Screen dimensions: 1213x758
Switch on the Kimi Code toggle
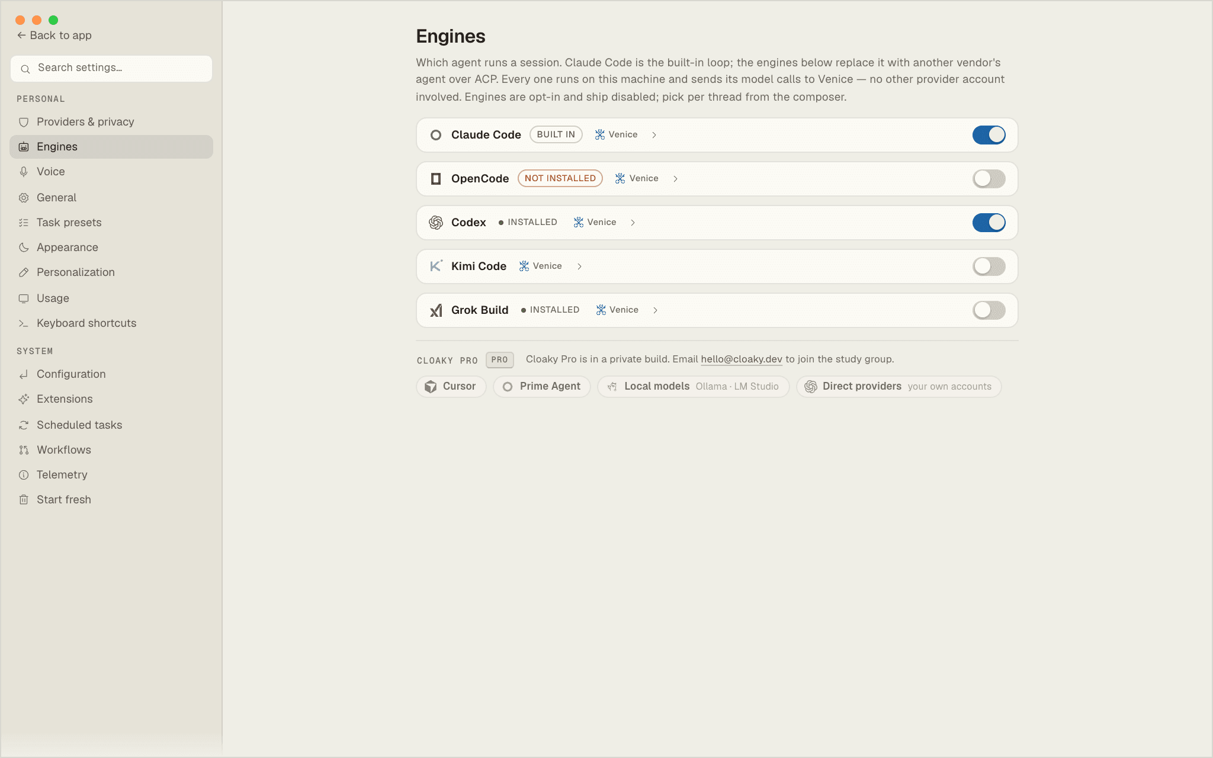[x=989, y=266]
